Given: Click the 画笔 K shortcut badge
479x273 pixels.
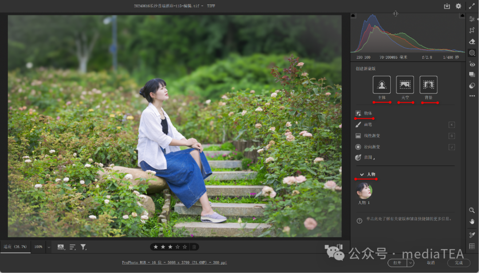Looking at the screenshot, I should pos(452,125).
